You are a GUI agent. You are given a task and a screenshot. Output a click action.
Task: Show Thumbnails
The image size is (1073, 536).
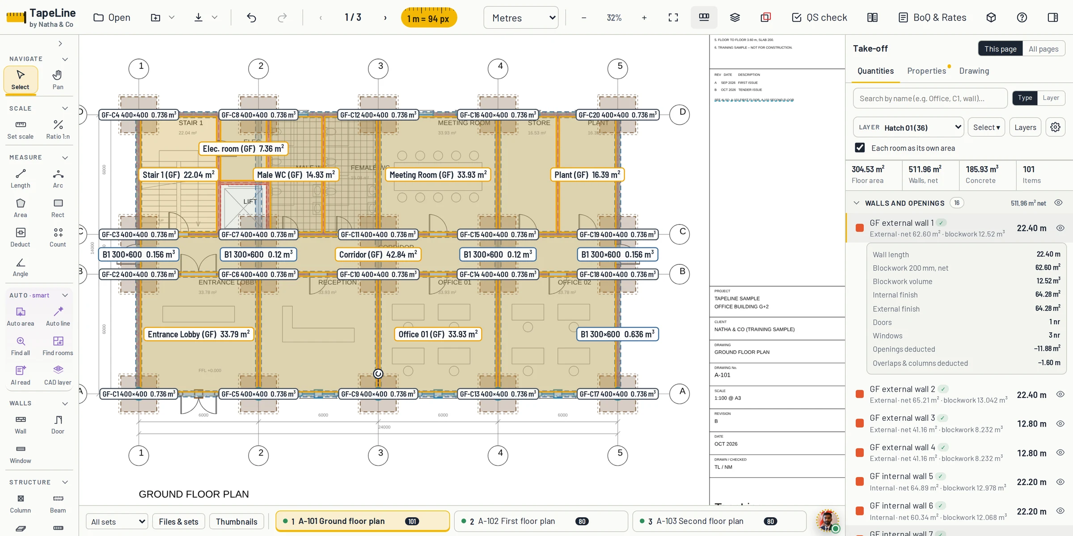coord(237,521)
